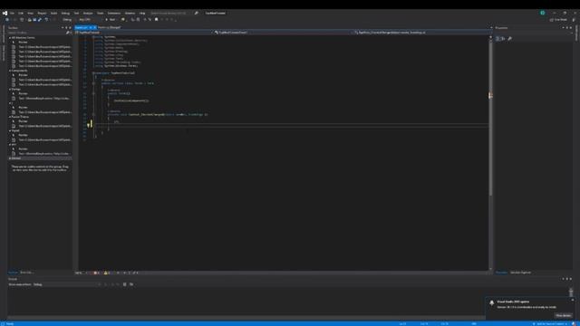Select Pointer under the Components group

(x=23, y=75)
